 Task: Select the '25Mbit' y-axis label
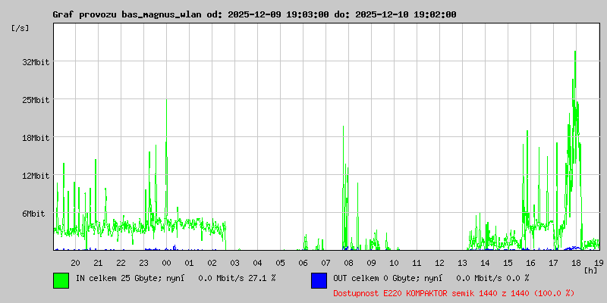pyautogui.click(x=36, y=100)
